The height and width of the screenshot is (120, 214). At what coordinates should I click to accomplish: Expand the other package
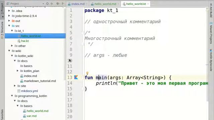[12, 46]
